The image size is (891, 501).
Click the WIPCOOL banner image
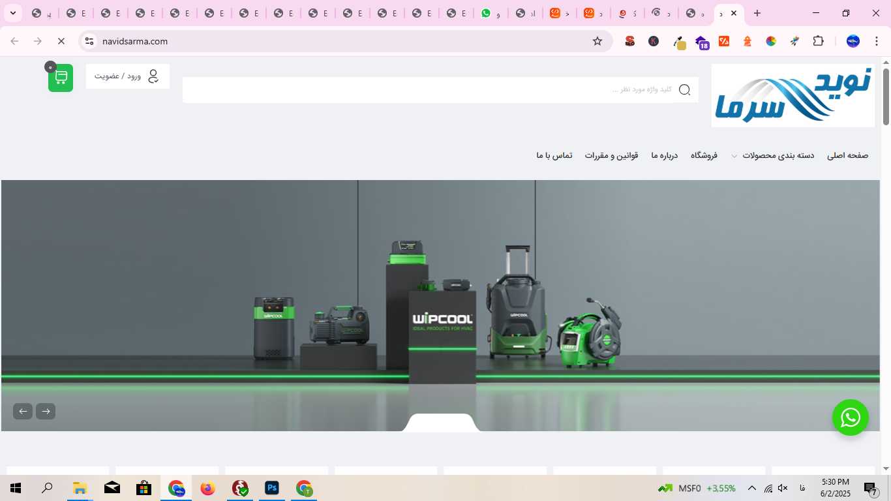[441, 305]
